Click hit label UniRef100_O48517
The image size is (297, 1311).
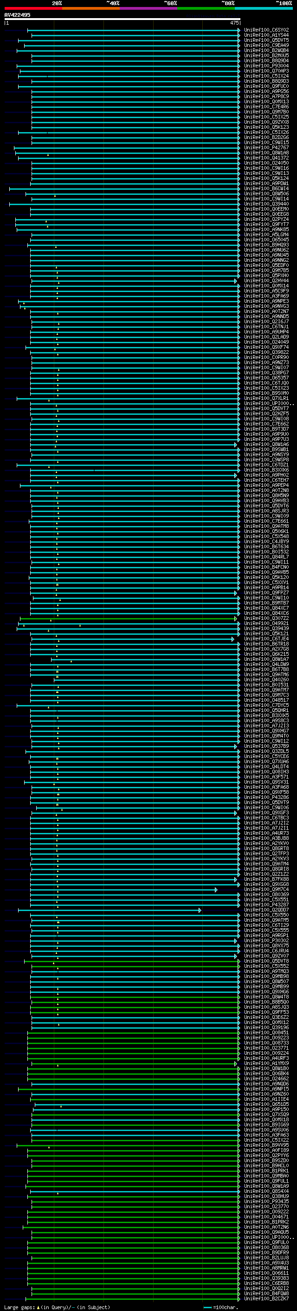tap(266, 700)
